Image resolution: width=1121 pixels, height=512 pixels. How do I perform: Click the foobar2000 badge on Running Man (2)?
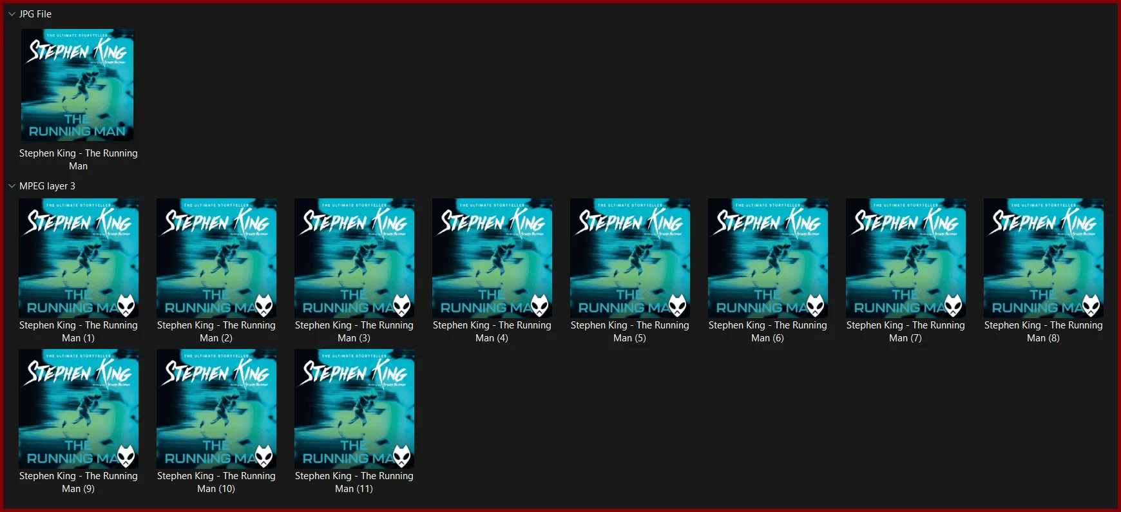(264, 305)
